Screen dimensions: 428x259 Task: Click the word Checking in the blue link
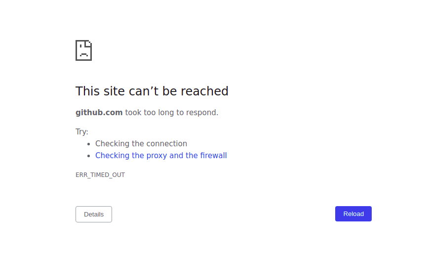[x=112, y=156]
